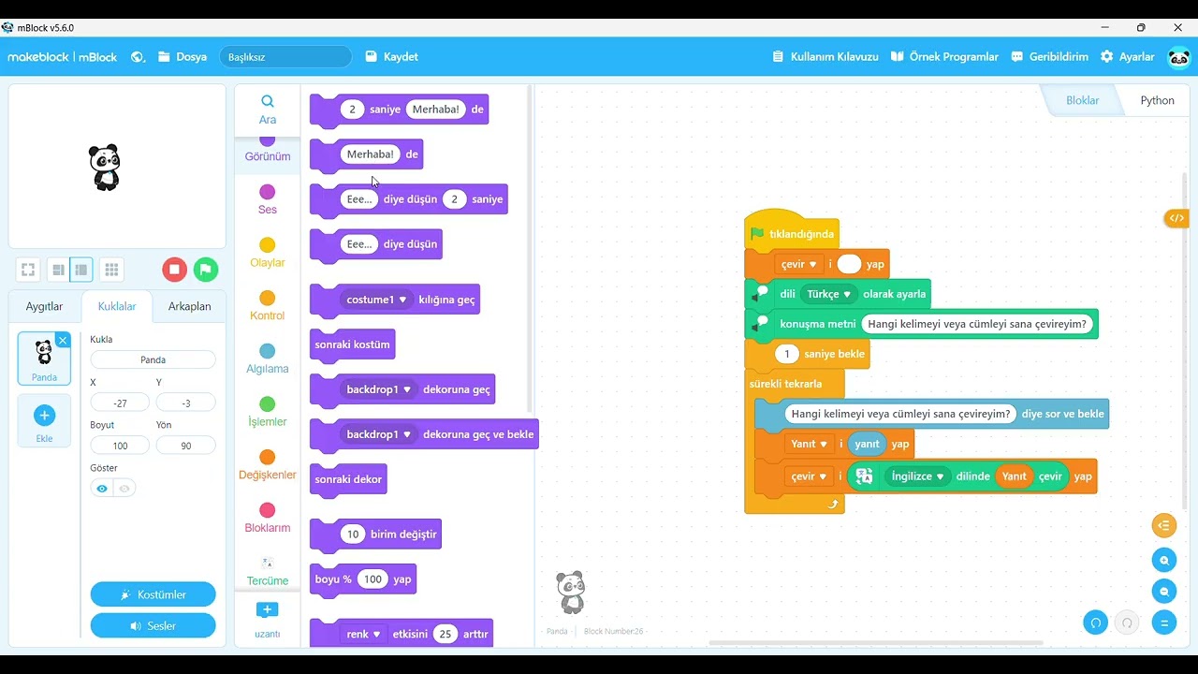Open the Yanıt variable dropdown in set block
Viewport: 1198px width, 674px height.
[810, 444]
